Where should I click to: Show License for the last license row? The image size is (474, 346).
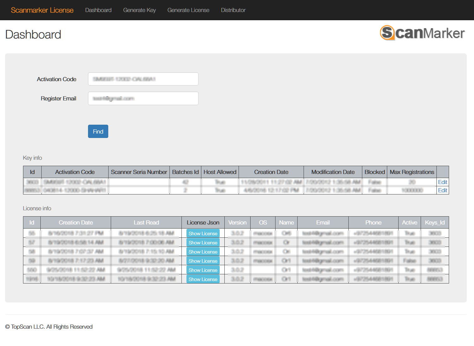tap(203, 279)
